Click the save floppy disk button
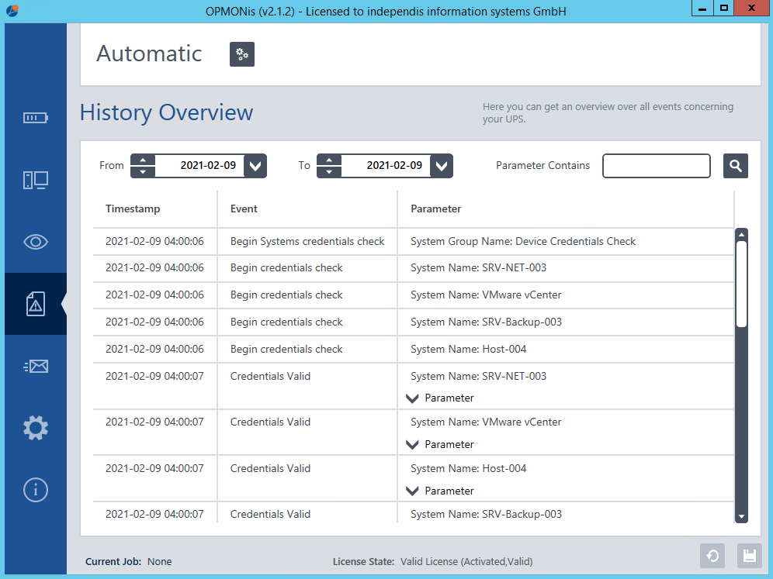This screenshot has height=579, width=773. pos(750,556)
